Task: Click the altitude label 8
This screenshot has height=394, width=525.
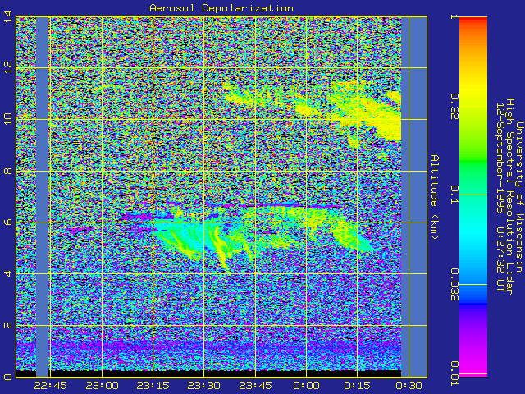Action: click(x=8, y=171)
